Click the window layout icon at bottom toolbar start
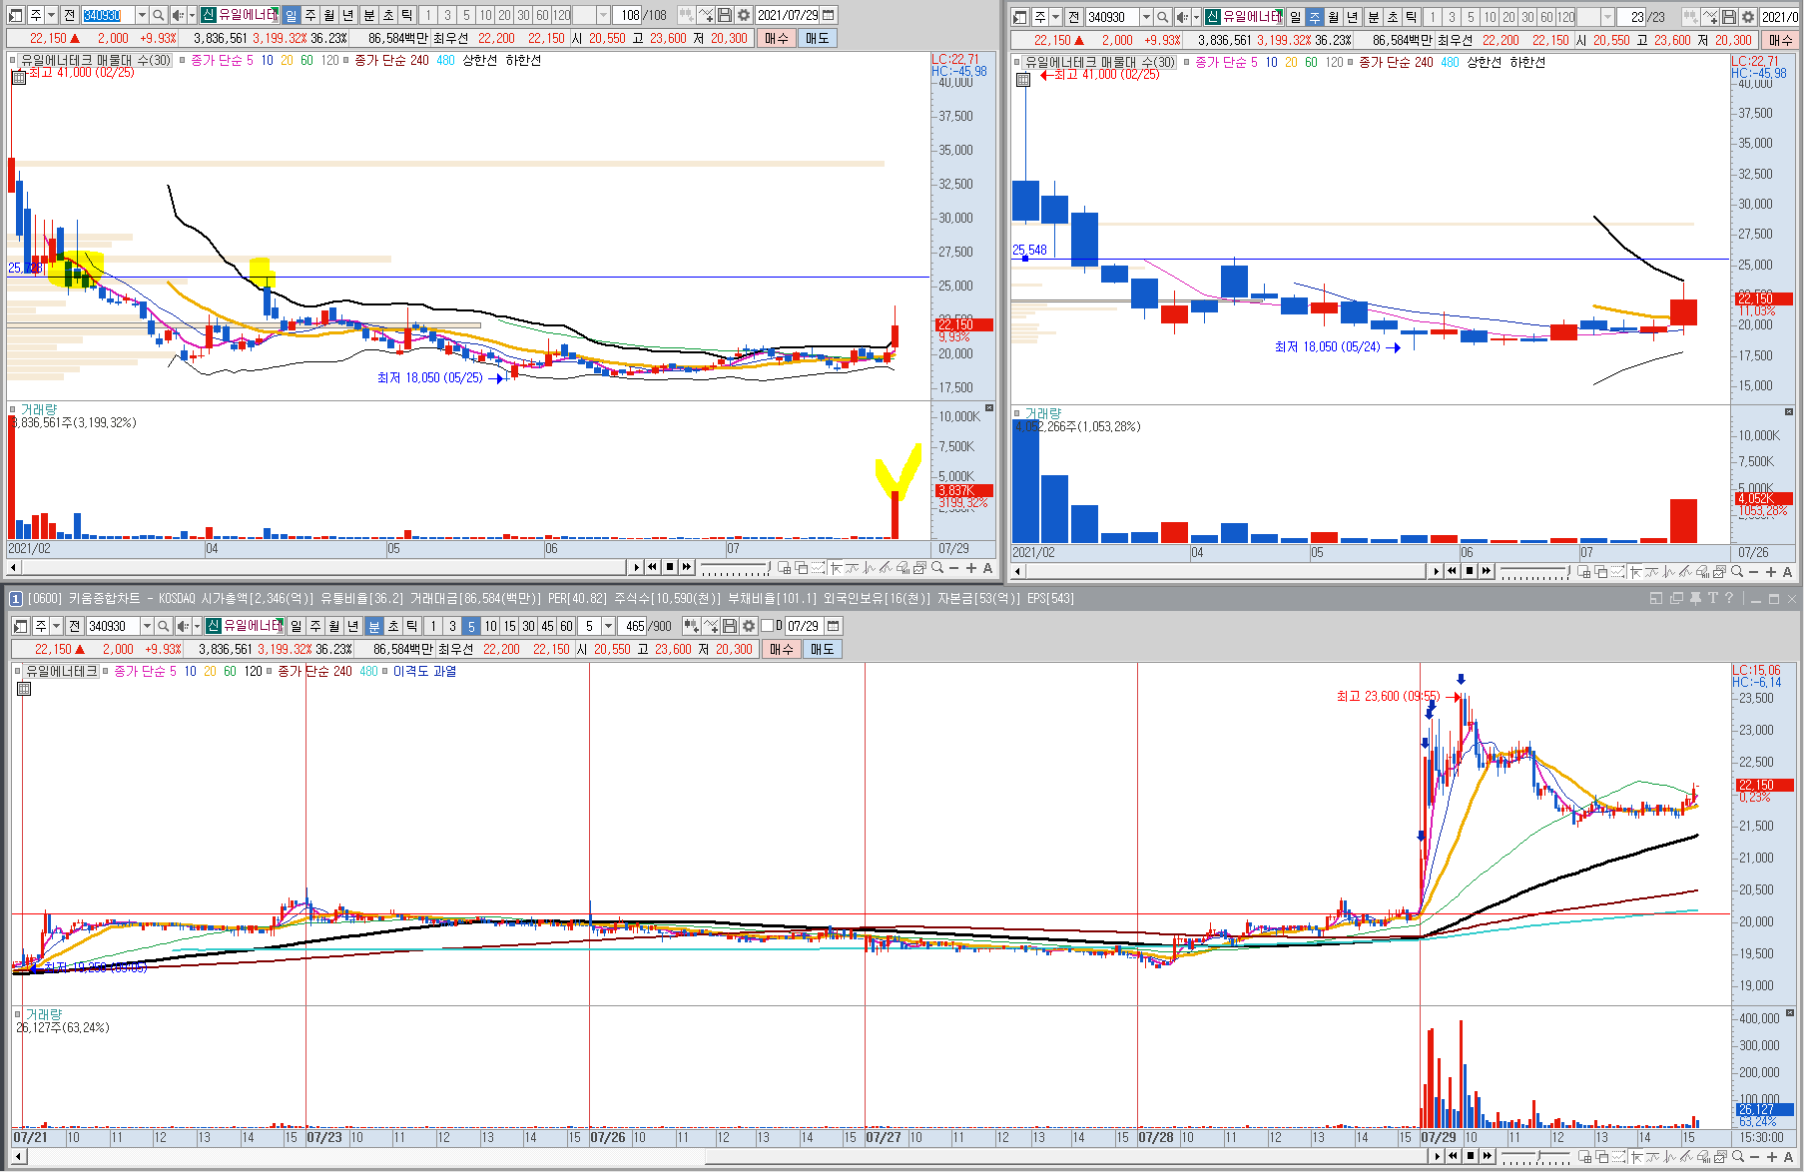 click(21, 626)
